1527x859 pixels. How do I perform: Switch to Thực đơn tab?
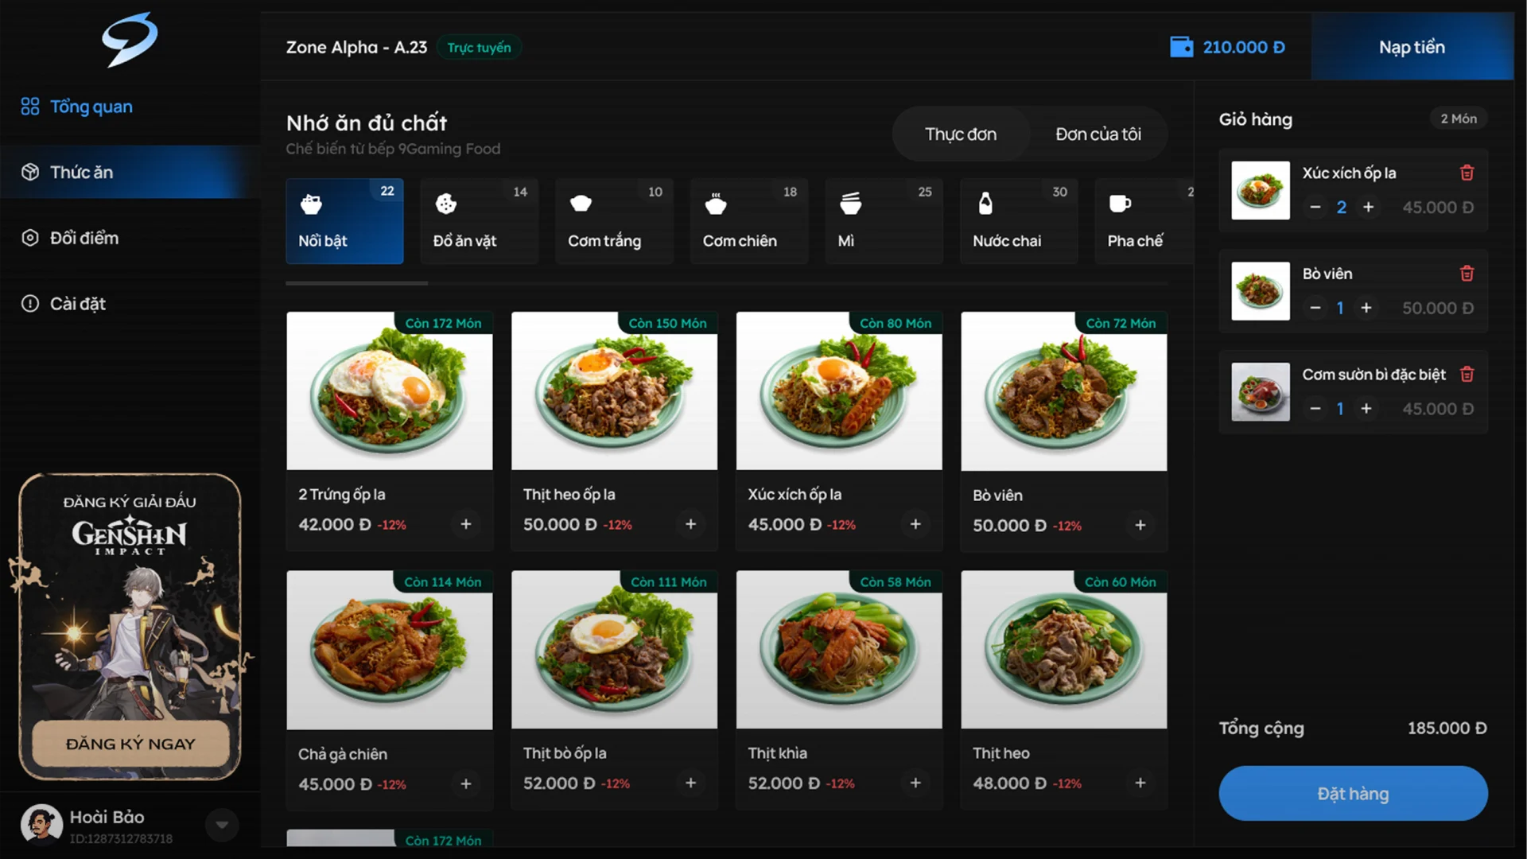[961, 134]
